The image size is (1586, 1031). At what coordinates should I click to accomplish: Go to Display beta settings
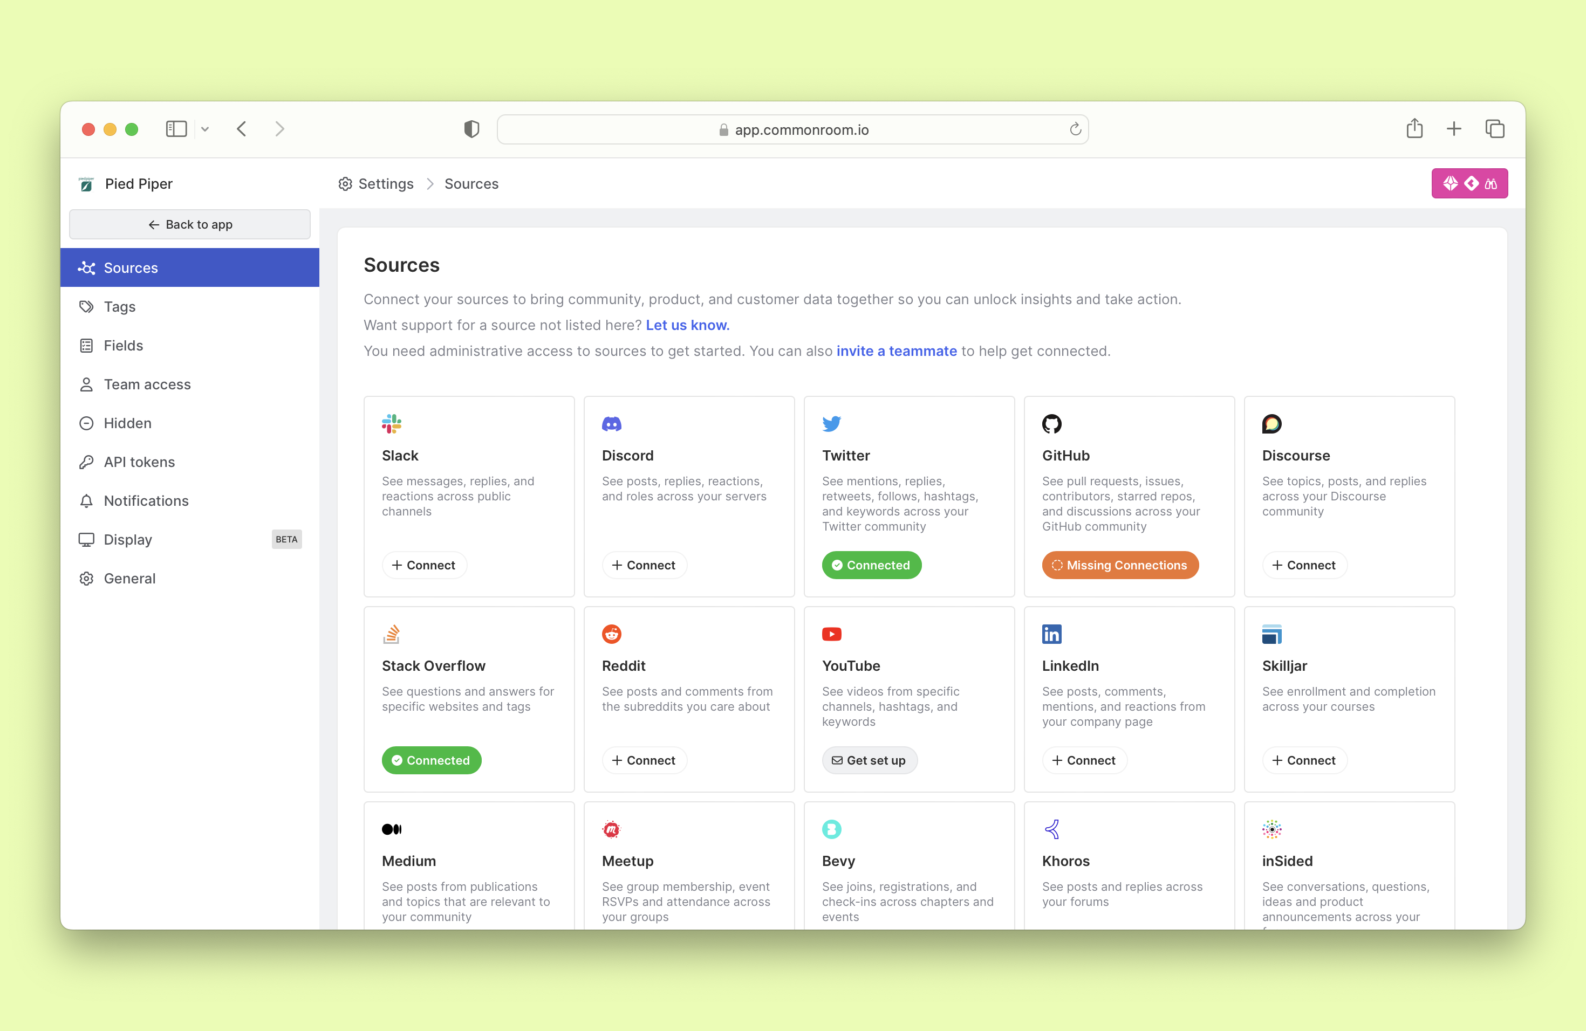tap(128, 539)
